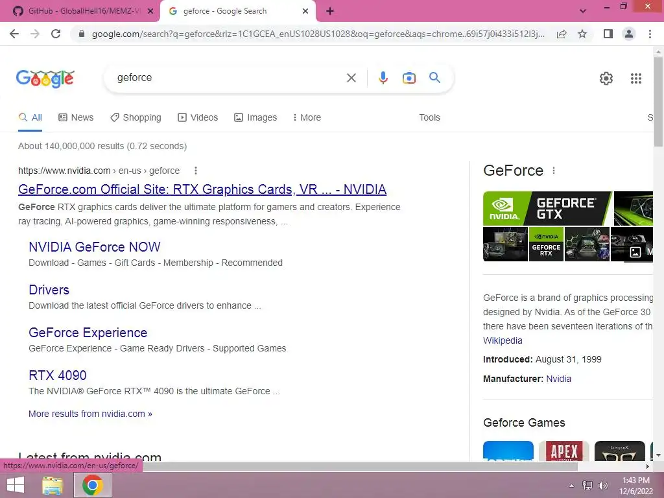
Task: Open options dots beside the nvidia.com result
Action: [196, 171]
